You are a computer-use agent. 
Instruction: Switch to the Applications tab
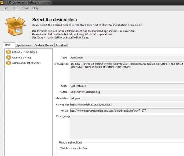pyautogui.click(x=24, y=45)
